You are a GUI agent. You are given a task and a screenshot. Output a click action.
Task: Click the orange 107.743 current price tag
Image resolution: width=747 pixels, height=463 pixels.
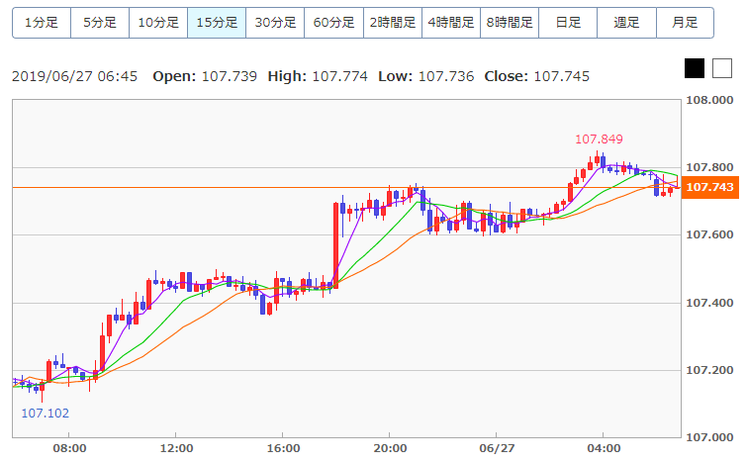click(709, 187)
